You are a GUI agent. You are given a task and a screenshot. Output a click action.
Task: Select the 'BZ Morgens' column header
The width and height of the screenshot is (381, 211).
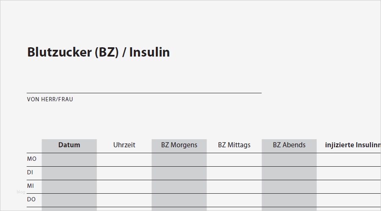[x=179, y=145]
